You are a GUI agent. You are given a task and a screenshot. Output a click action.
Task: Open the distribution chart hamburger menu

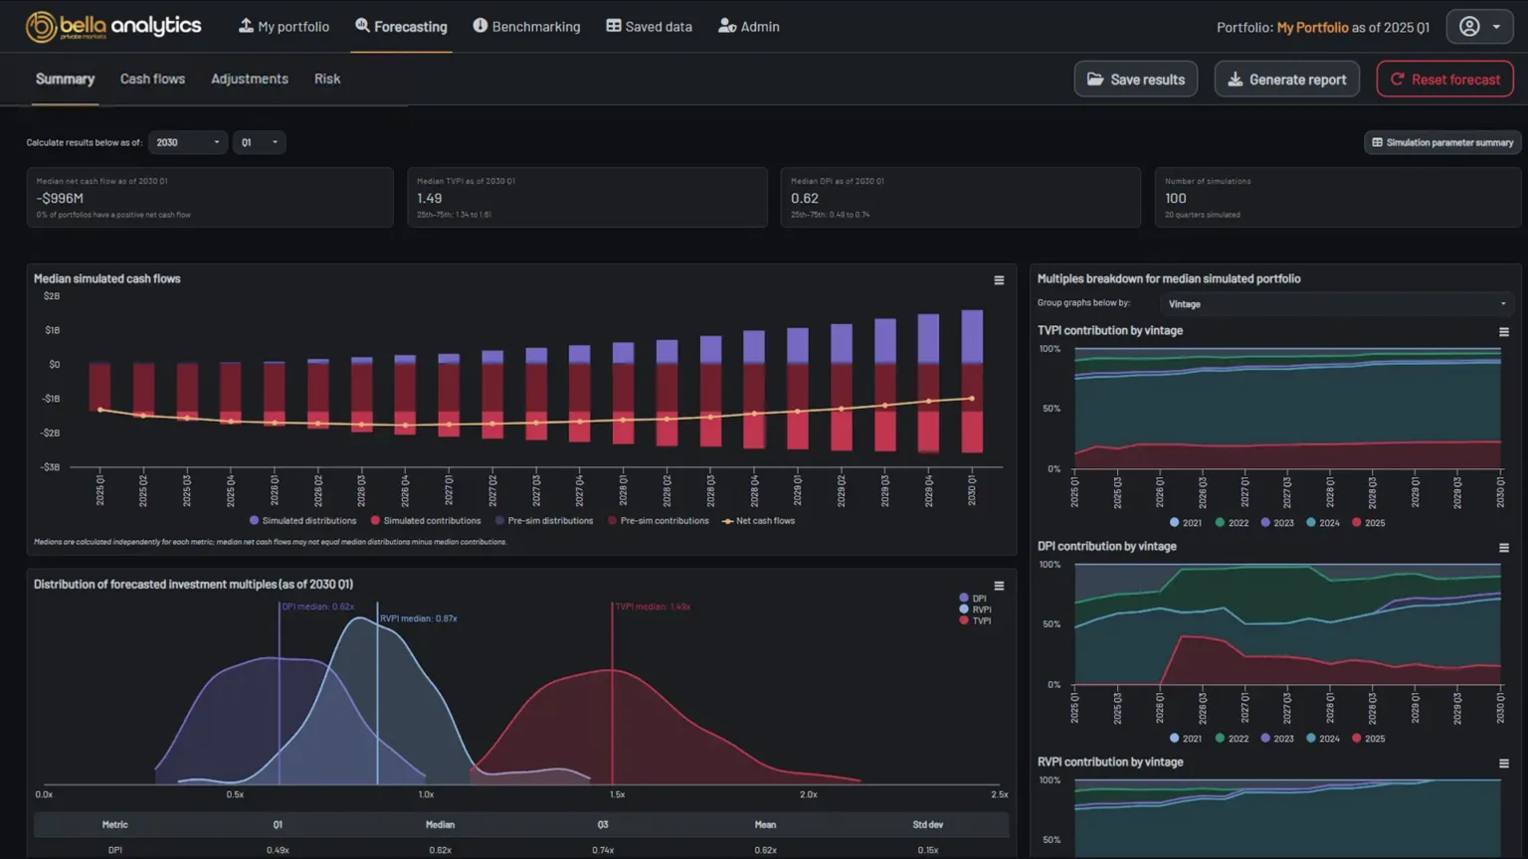tap(999, 586)
